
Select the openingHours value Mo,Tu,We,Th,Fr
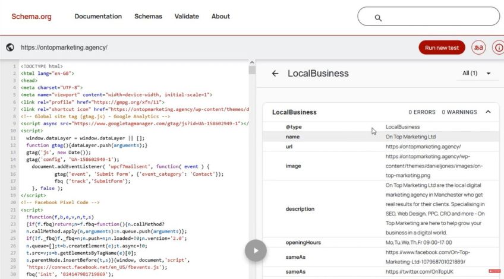pos(418,242)
